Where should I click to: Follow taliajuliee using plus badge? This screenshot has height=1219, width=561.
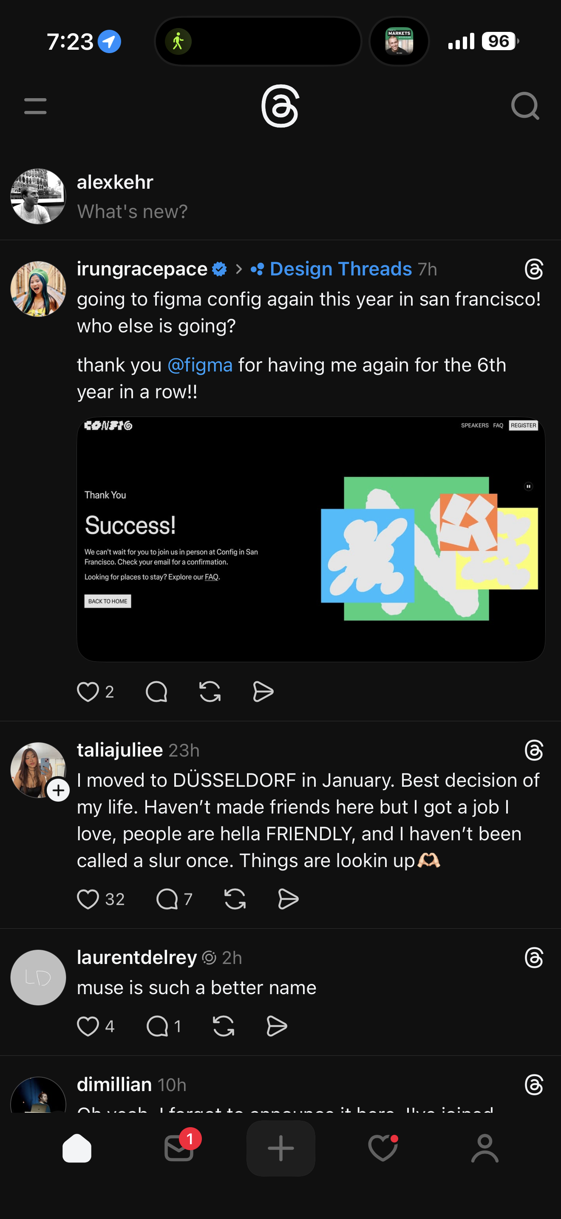pos(58,790)
